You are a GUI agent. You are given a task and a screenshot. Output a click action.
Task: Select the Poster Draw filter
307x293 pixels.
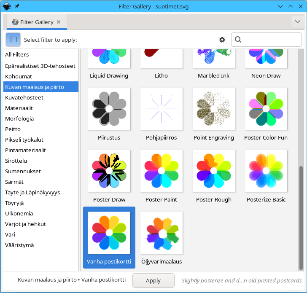pos(109,171)
